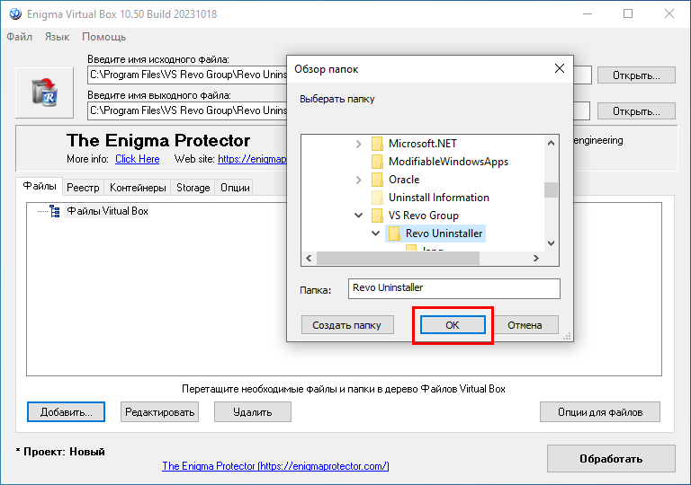Open Опции для файлов
The image size is (691, 485).
pyautogui.click(x=600, y=412)
